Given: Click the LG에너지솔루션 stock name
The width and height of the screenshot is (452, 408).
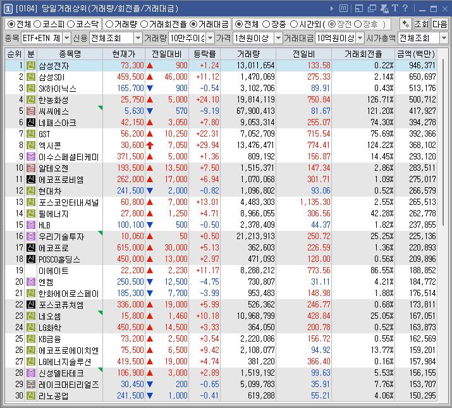Looking at the screenshot, I should point(65,362).
